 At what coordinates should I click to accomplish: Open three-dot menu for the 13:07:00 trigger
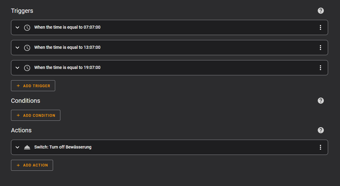320,48
